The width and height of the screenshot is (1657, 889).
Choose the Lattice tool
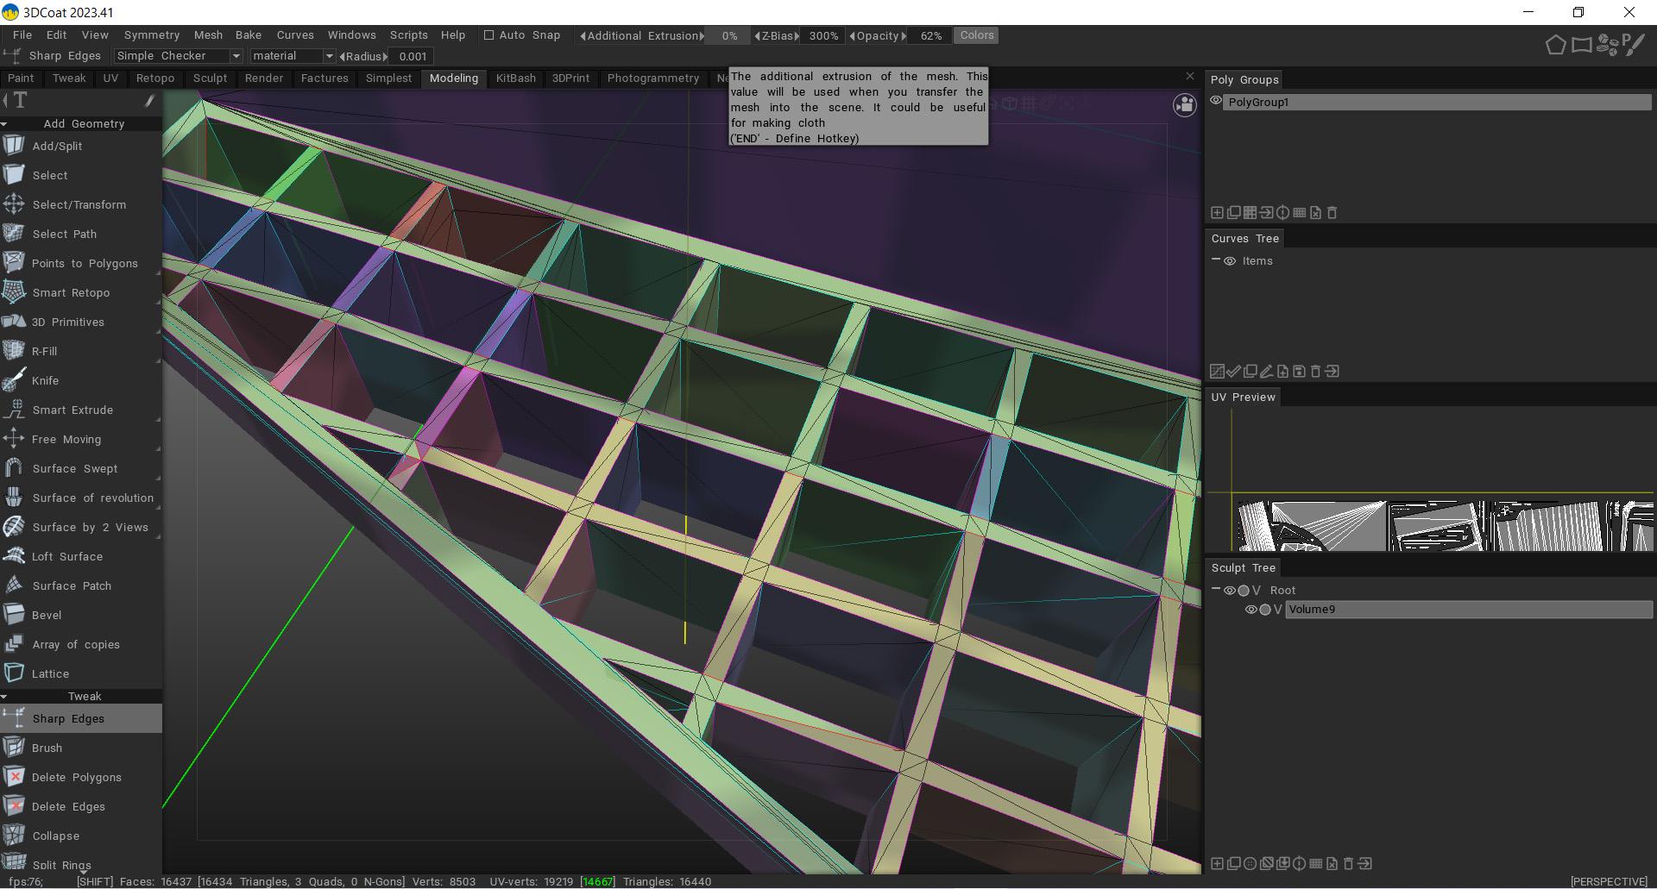tap(50, 673)
